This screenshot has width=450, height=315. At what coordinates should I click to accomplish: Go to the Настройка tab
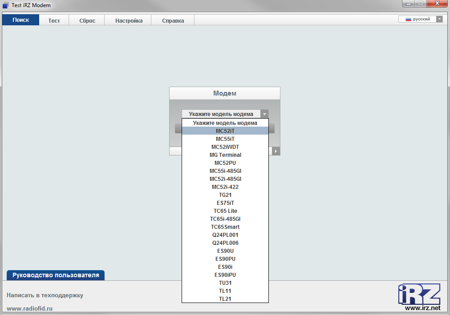click(x=129, y=20)
